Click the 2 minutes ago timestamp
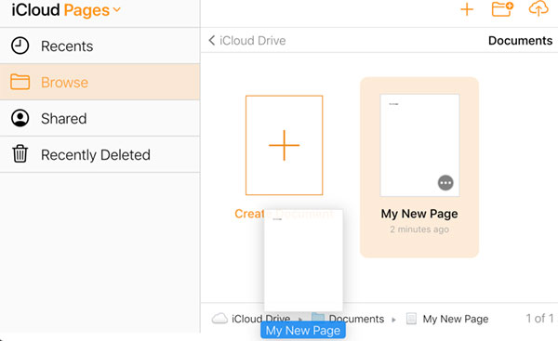This screenshot has width=558, height=341. 419,230
